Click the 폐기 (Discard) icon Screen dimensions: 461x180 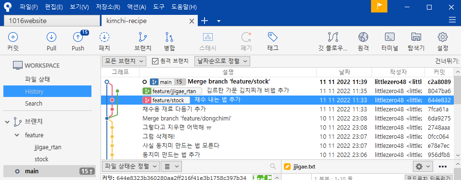click(x=246, y=37)
